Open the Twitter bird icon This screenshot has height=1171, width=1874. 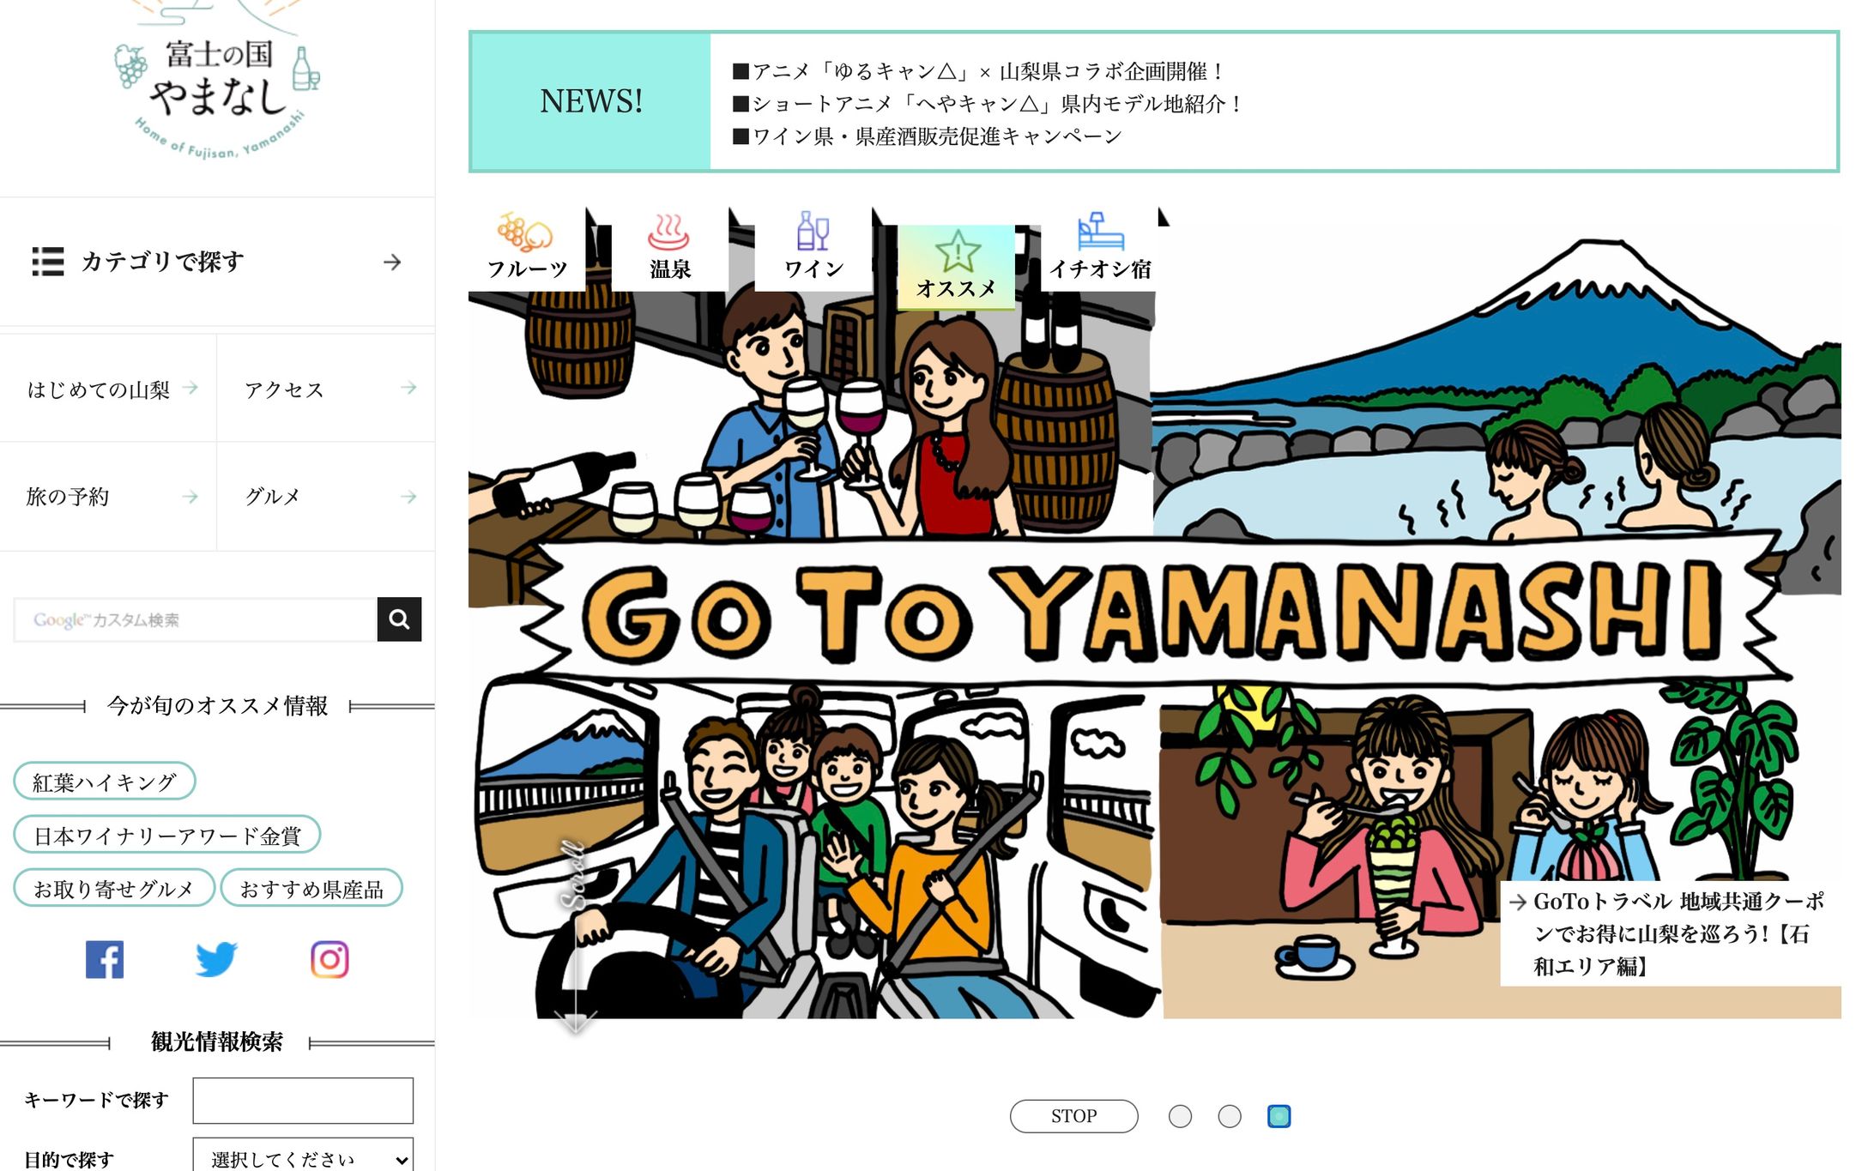tap(216, 959)
